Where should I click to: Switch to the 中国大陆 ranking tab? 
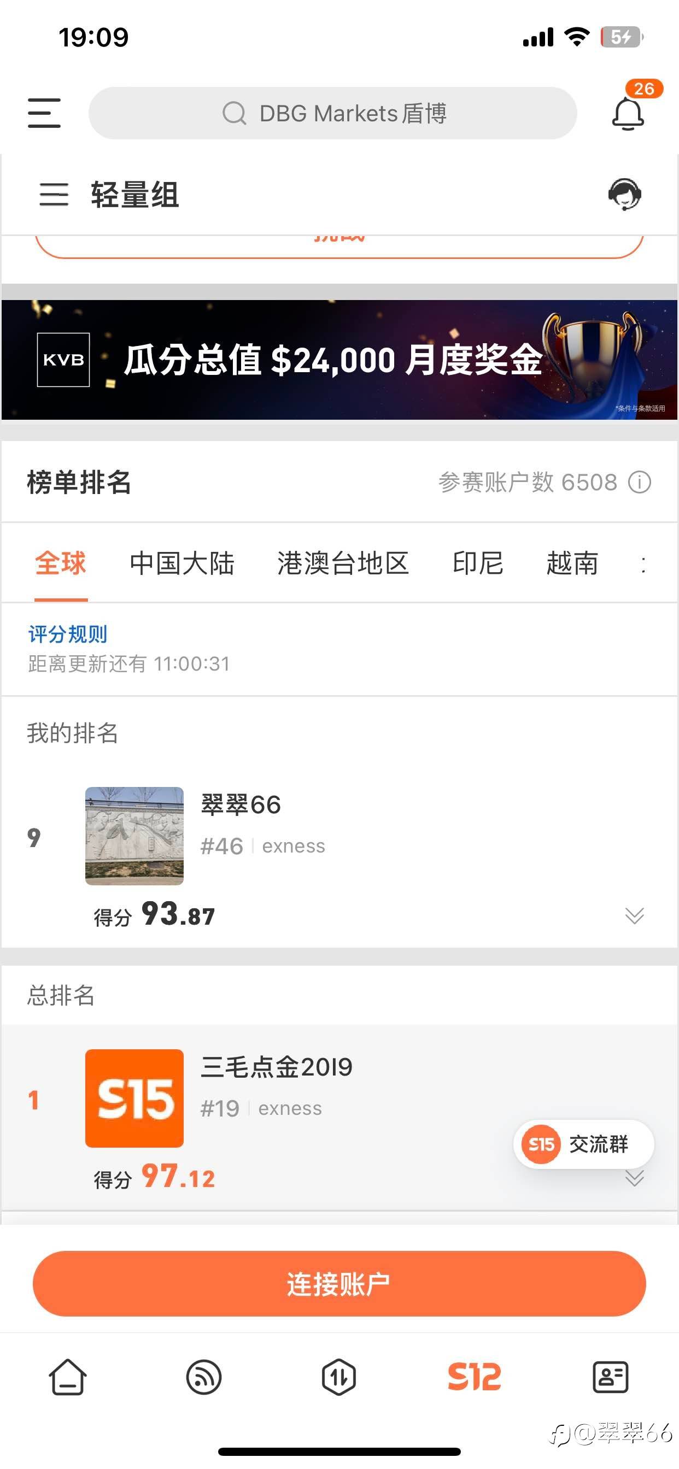(x=182, y=563)
